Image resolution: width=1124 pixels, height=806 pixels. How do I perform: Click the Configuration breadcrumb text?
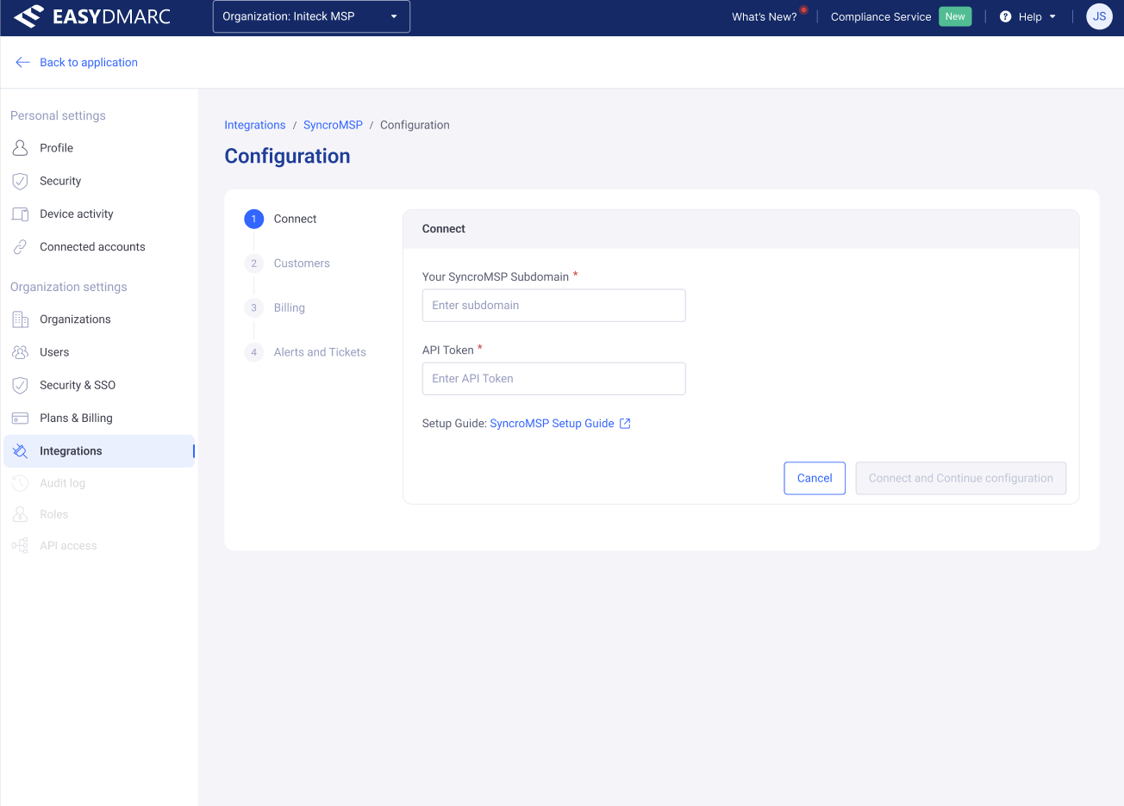coord(415,125)
